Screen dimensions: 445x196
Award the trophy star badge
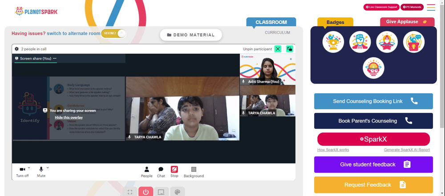(x=333, y=42)
